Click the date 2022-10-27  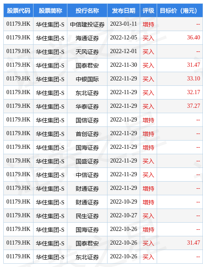coord(124,216)
